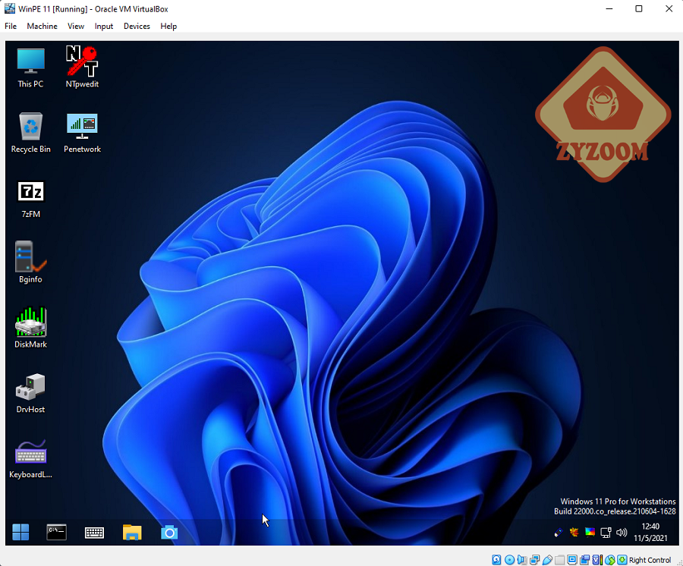Open the Windows Start menu

20,532
